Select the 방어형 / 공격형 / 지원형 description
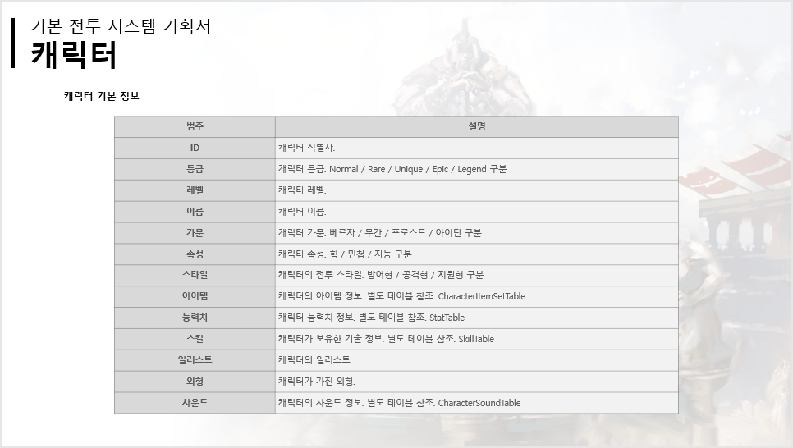 coord(380,275)
